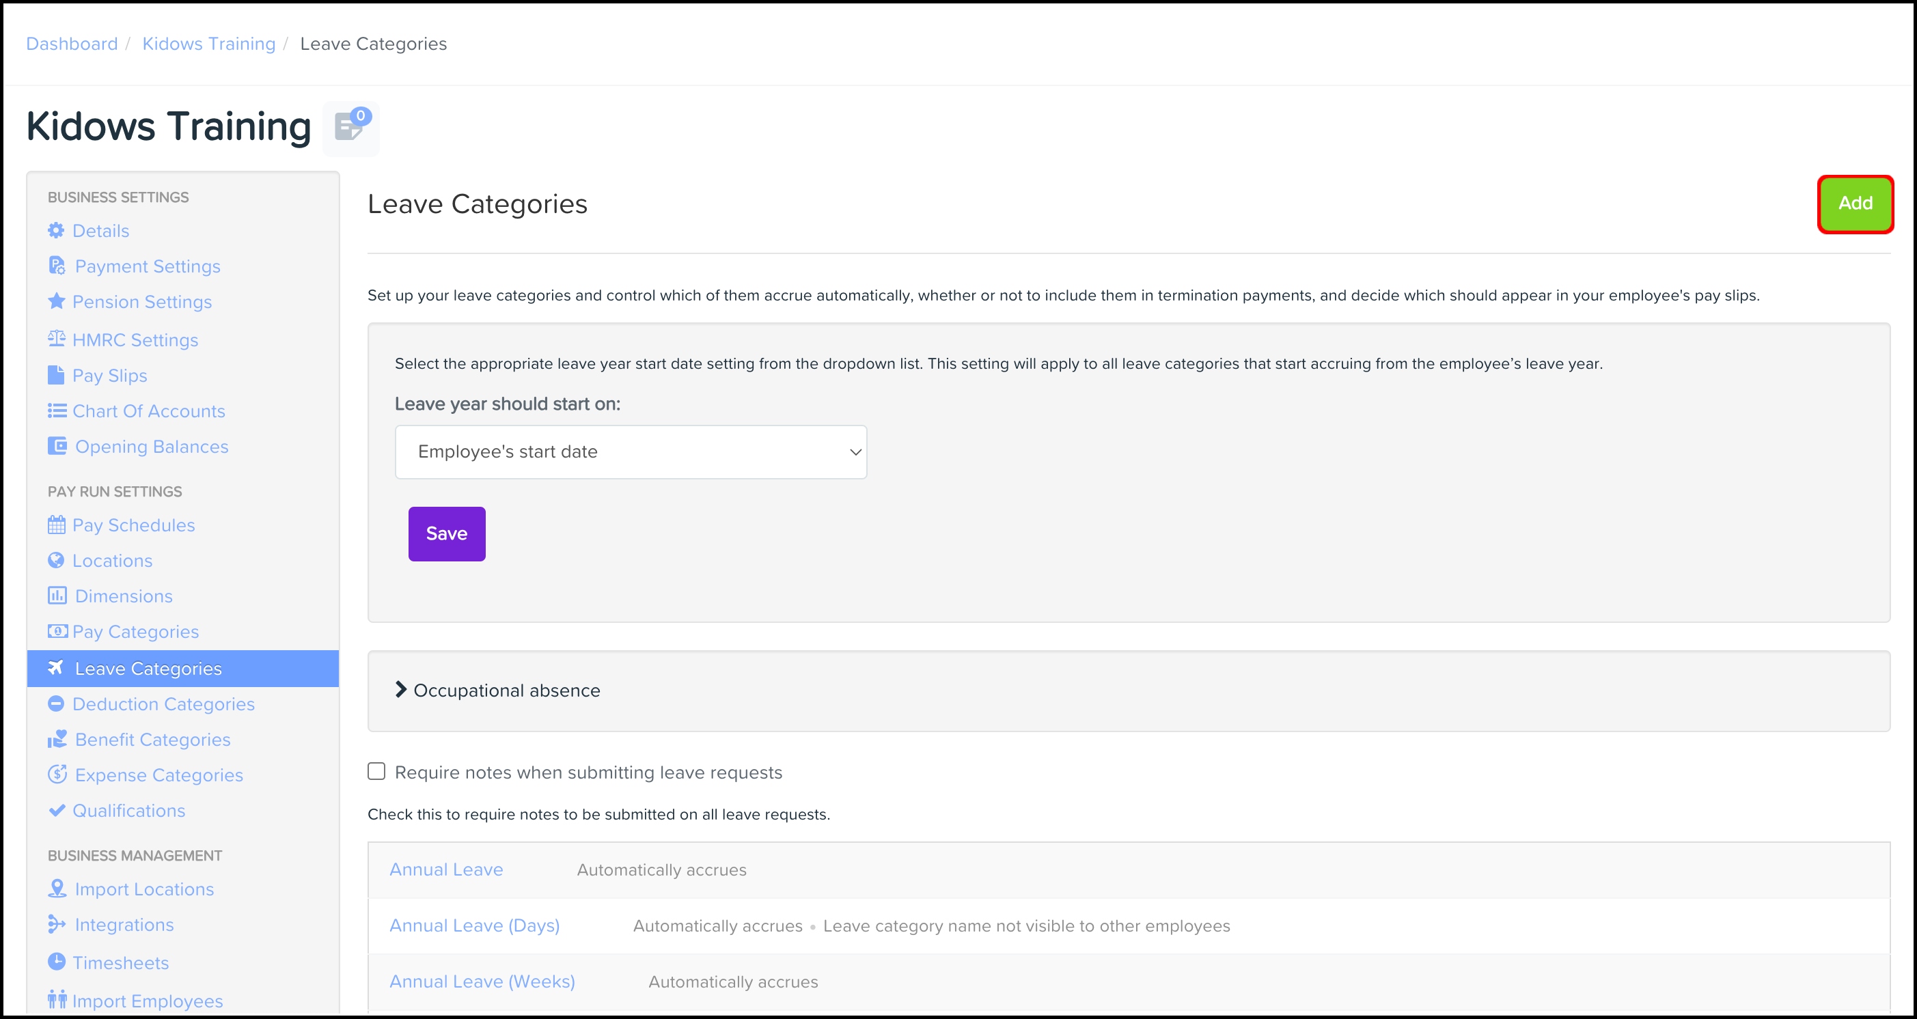Go to Pay Categories in the sidebar
This screenshot has height=1019, width=1917.
[135, 632]
